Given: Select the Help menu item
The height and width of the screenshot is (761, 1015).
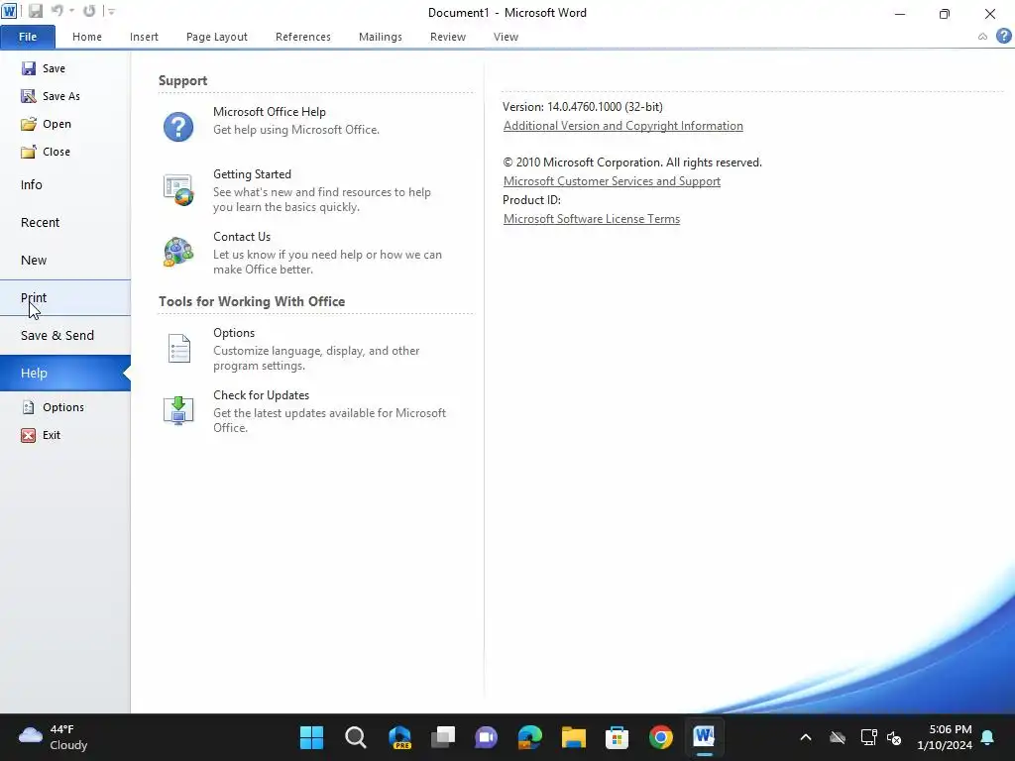Looking at the screenshot, I should pyautogui.click(x=65, y=373).
